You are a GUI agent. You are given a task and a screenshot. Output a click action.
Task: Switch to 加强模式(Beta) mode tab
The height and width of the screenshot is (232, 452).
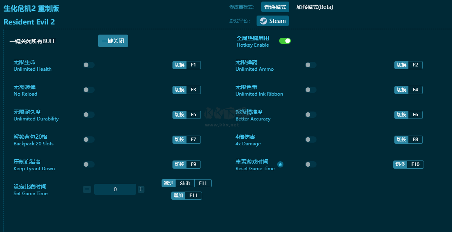click(x=315, y=7)
